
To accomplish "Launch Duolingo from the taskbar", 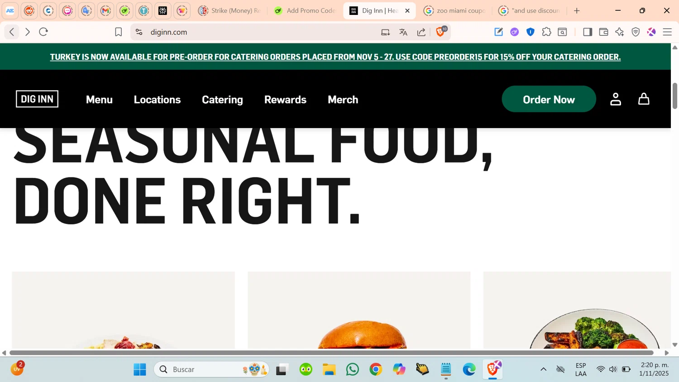I will pos(306,369).
